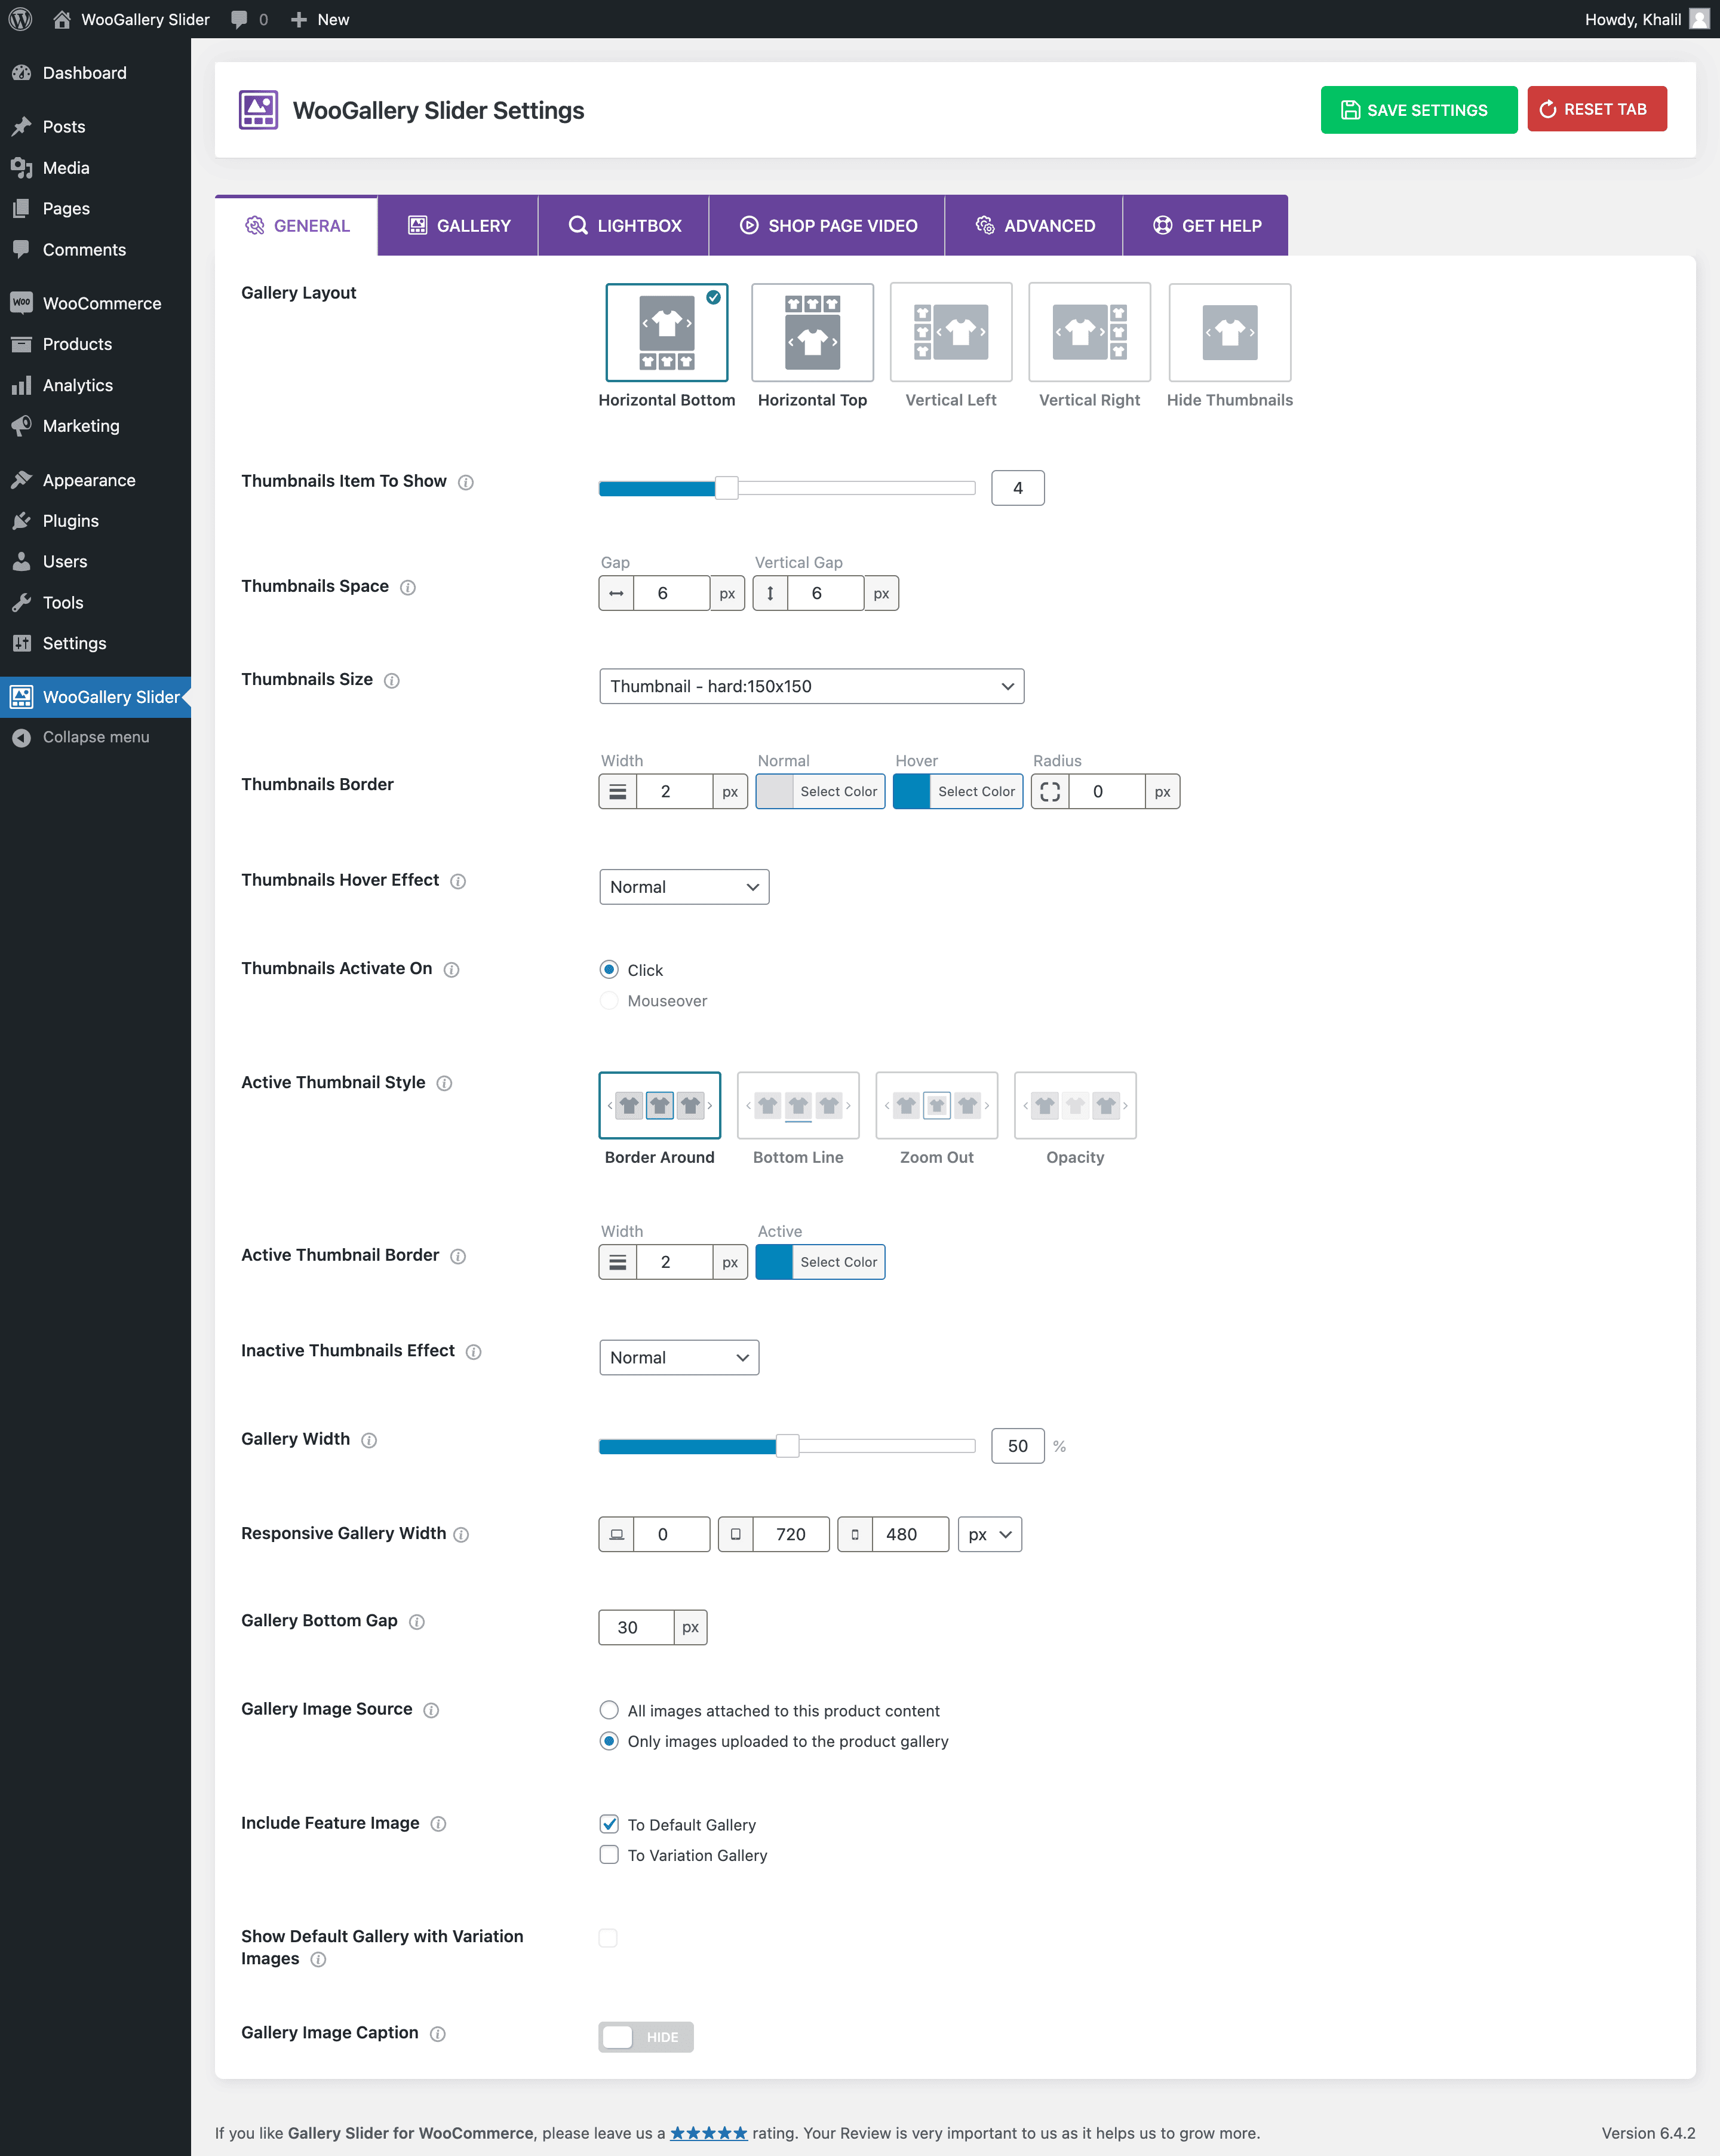Select the Vertical Left gallery layout icon

click(950, 332)
